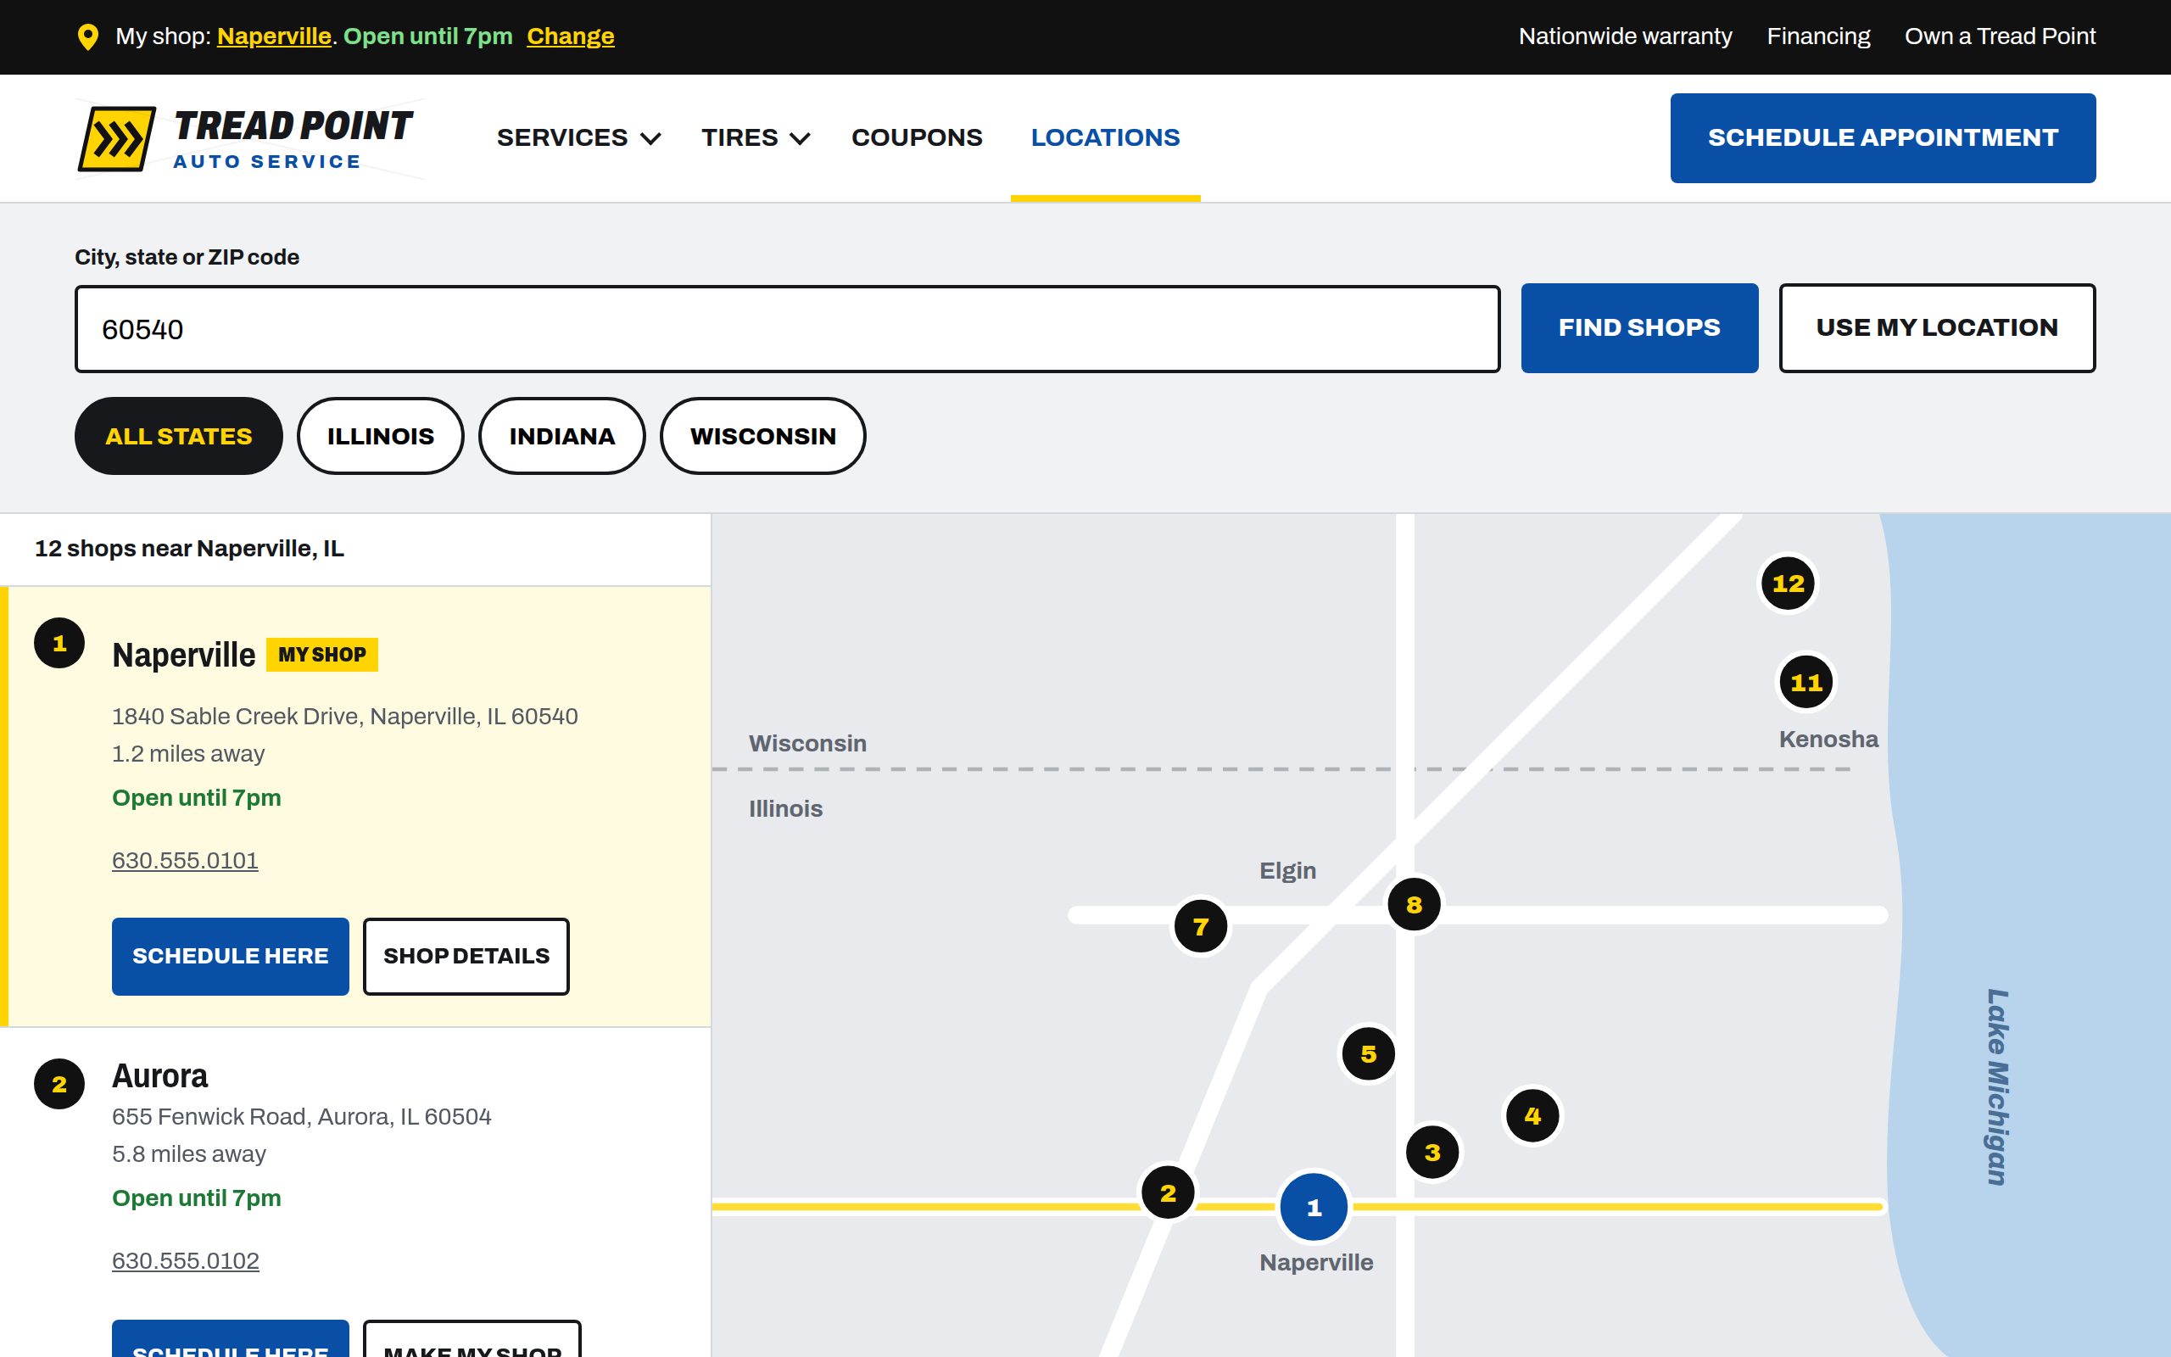Select map marker 4
The width and height of the screenshot is (2171, 1357).
point(1532,1115)
